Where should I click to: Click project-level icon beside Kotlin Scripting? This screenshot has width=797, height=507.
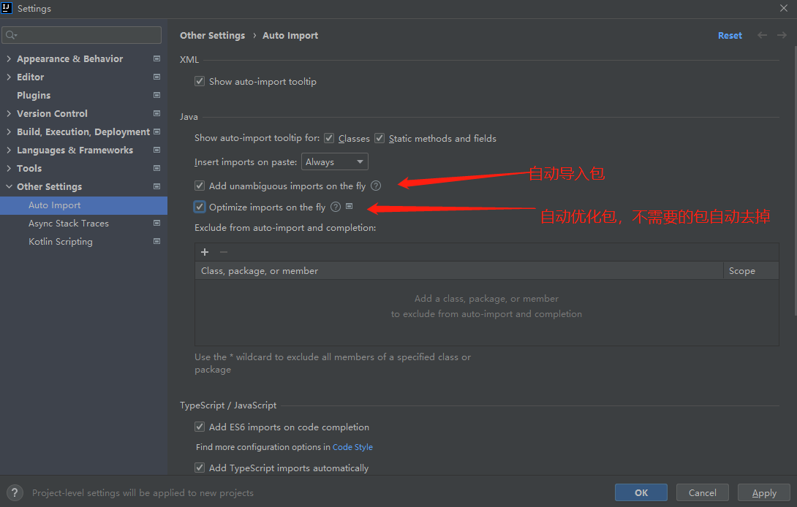pyautogui.click(x=156, y=242)
